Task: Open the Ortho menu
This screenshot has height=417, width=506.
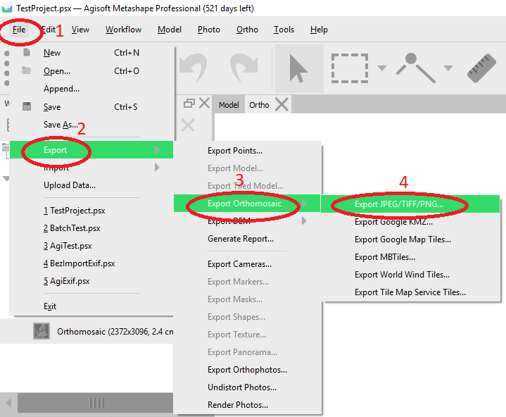Action: [x=247, y=30]
